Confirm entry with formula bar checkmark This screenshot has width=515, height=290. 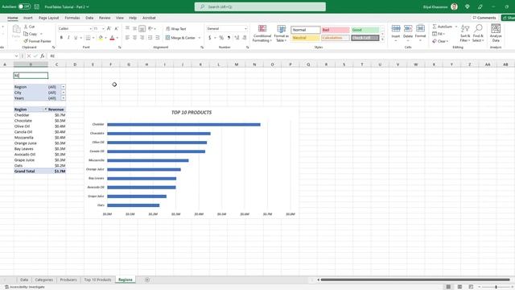35,56
